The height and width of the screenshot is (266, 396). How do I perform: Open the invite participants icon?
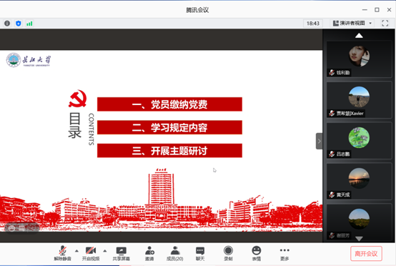(x=149, y=253)
